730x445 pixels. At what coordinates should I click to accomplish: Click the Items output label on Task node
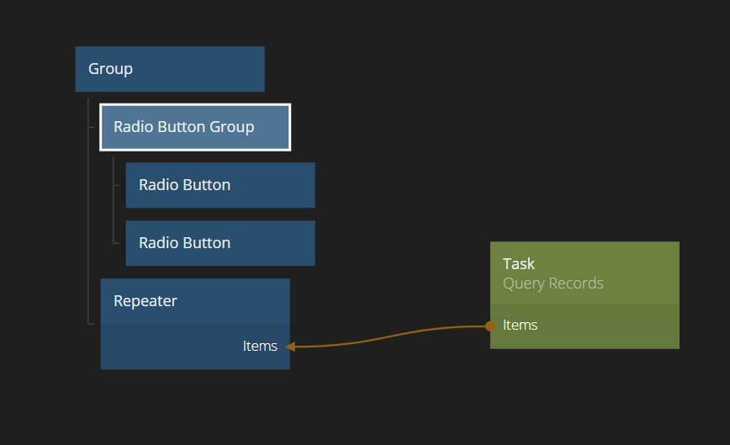coord(520,326)
